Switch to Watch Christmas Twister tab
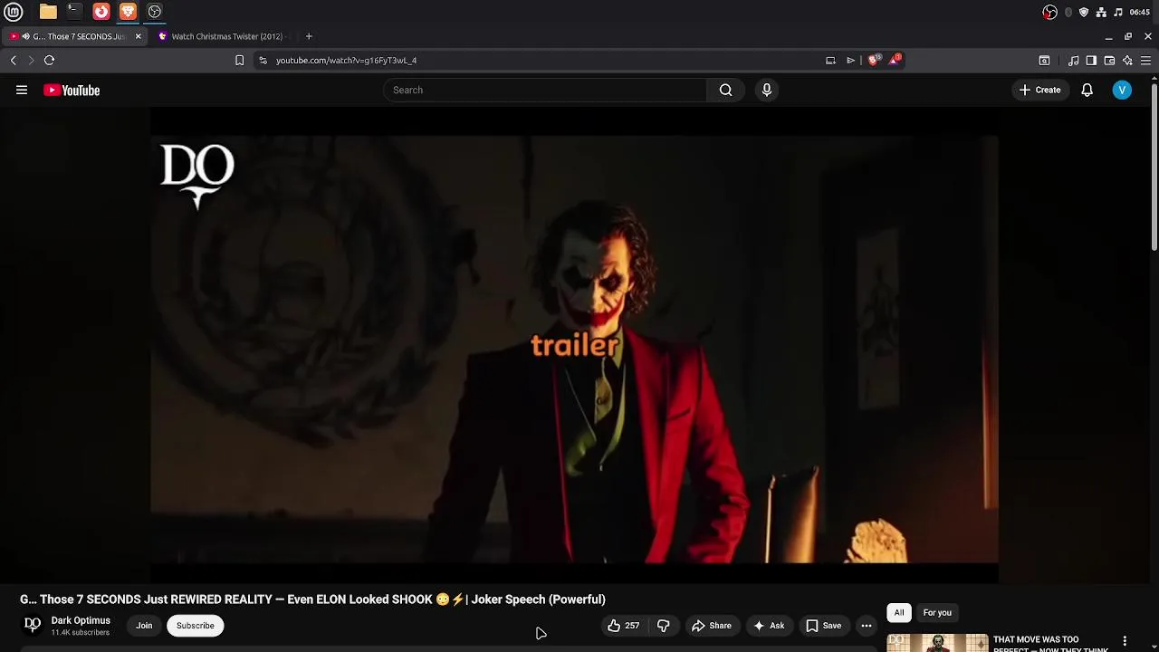Screen dimensions: 1159x652 [x=226, y=36]
